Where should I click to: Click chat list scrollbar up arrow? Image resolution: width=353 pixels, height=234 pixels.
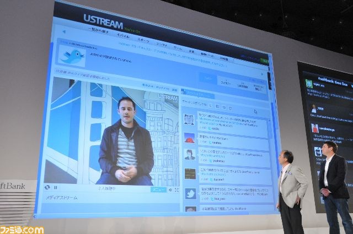pos(269,121)
